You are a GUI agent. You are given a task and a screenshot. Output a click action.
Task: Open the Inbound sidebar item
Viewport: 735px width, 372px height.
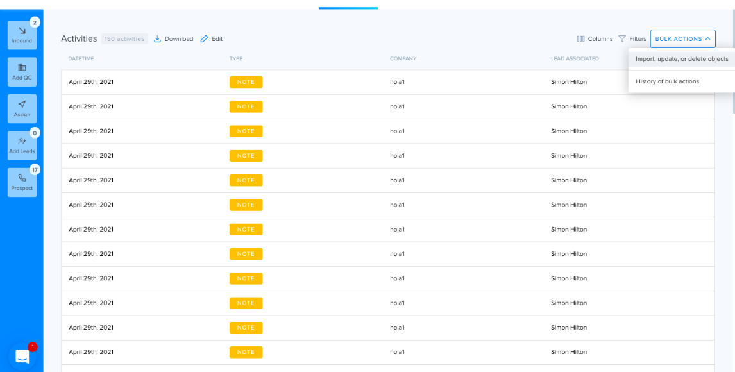tap(22, 35)
